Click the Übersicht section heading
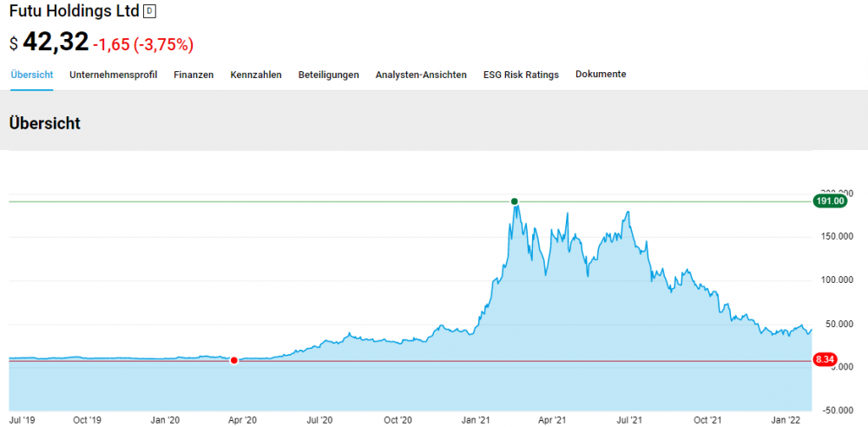 [45, 123]
